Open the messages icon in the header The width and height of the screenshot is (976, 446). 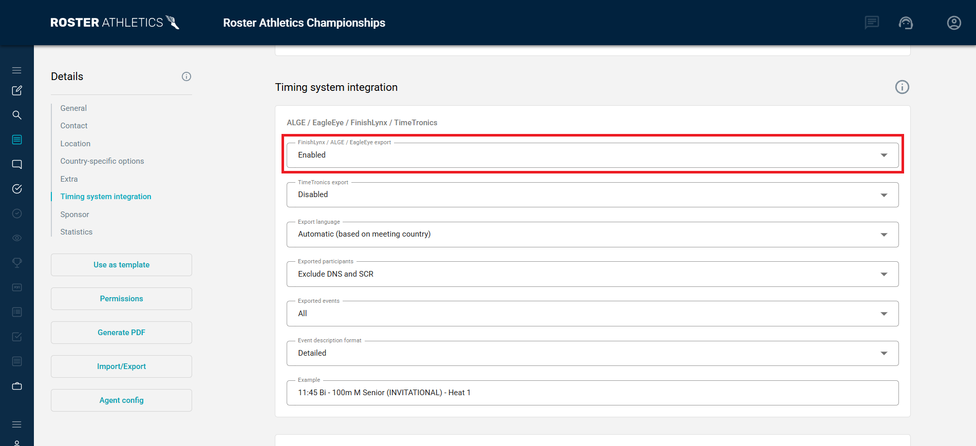[x=872, y=23]
